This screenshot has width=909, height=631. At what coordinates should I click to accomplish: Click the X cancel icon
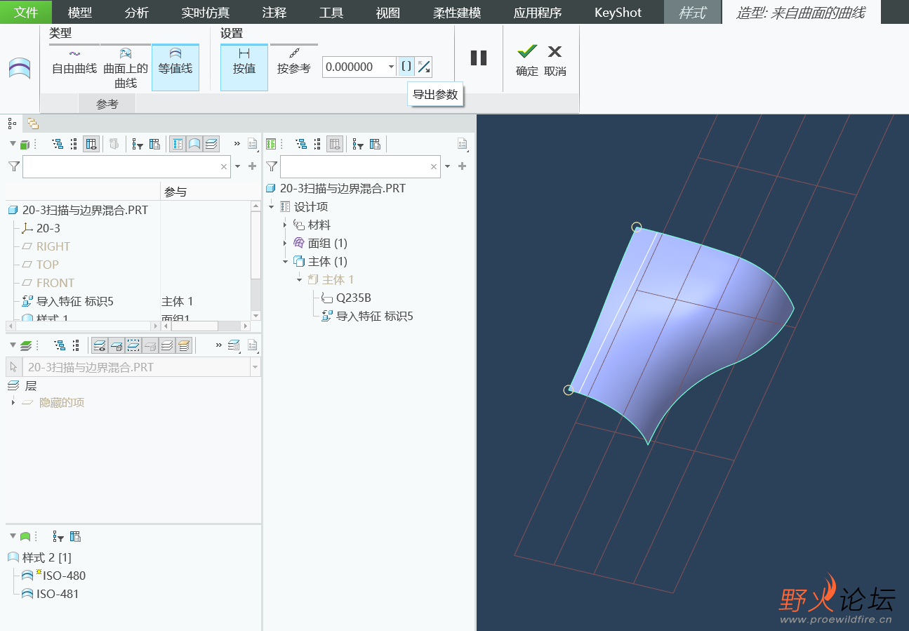(555, 52)
